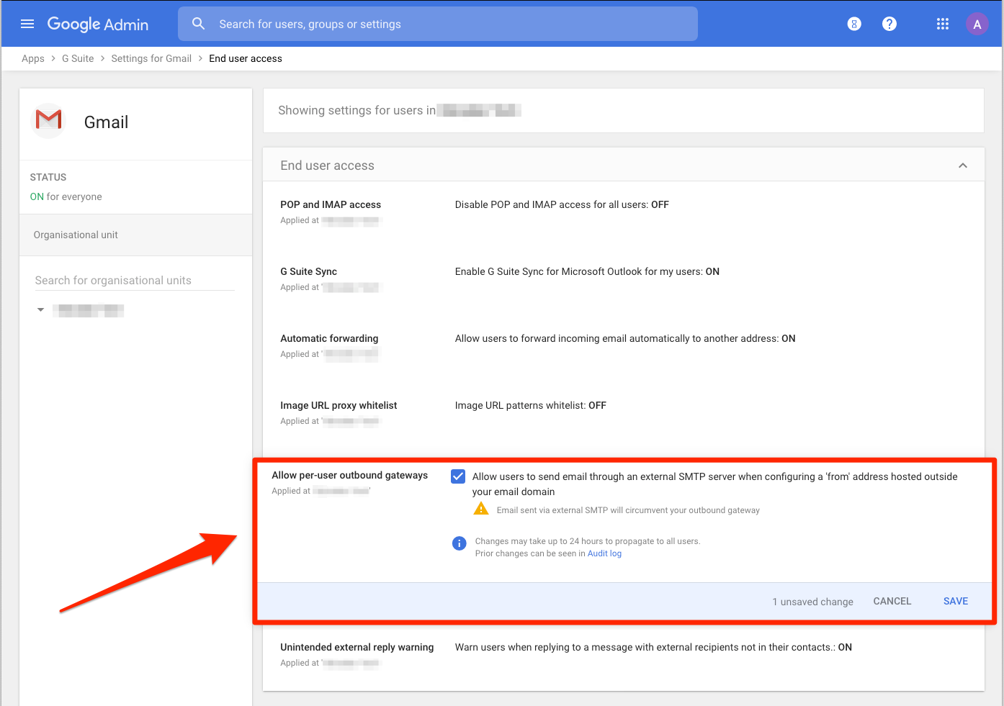Focus Search for organisational units field

[135, 281]
